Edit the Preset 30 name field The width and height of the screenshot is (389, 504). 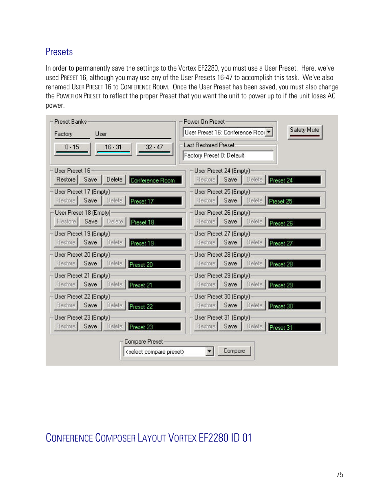[294, 306]
